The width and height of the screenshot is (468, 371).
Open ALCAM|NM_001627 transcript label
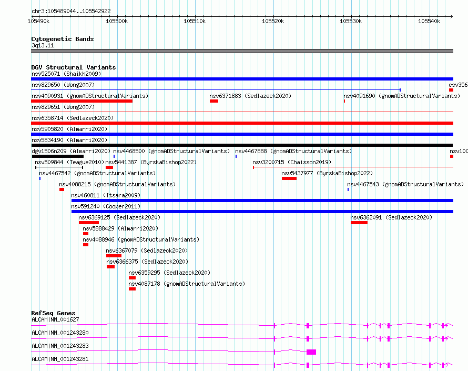(55, 319)
